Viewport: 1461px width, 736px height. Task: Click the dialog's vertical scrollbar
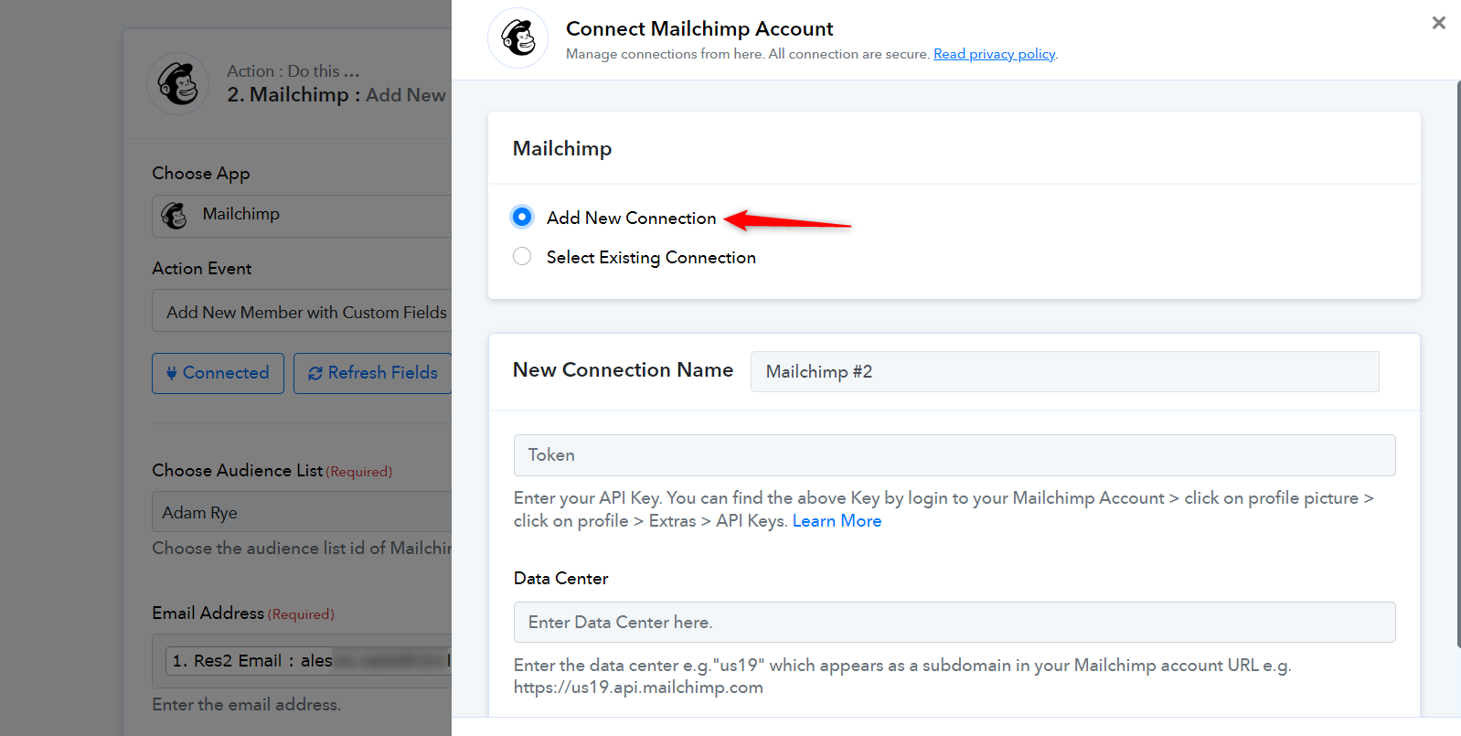click(1457, 366)
